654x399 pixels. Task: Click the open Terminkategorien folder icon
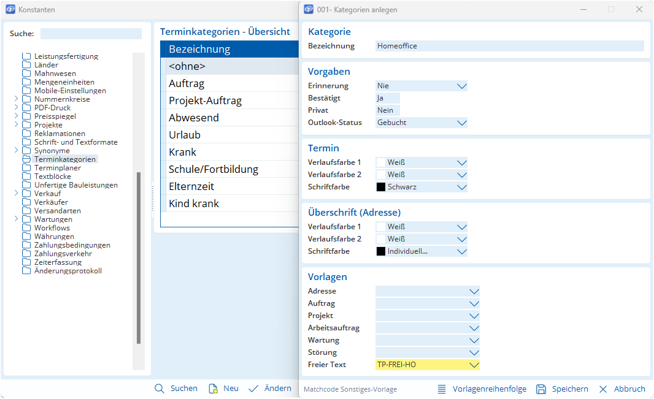pos(26,159)
